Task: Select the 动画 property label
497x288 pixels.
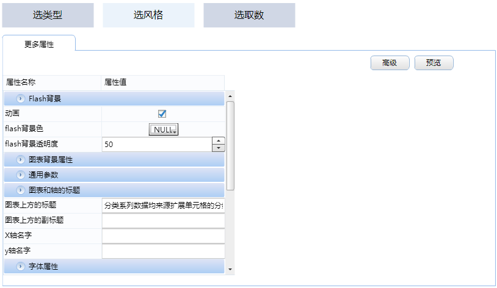Action: [12, 113]
